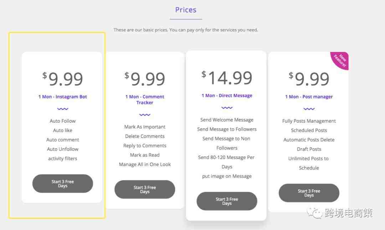The image size is (385, 230).
Task: Click wavy divider under Comment Tracker title
Action: (145, 114)
